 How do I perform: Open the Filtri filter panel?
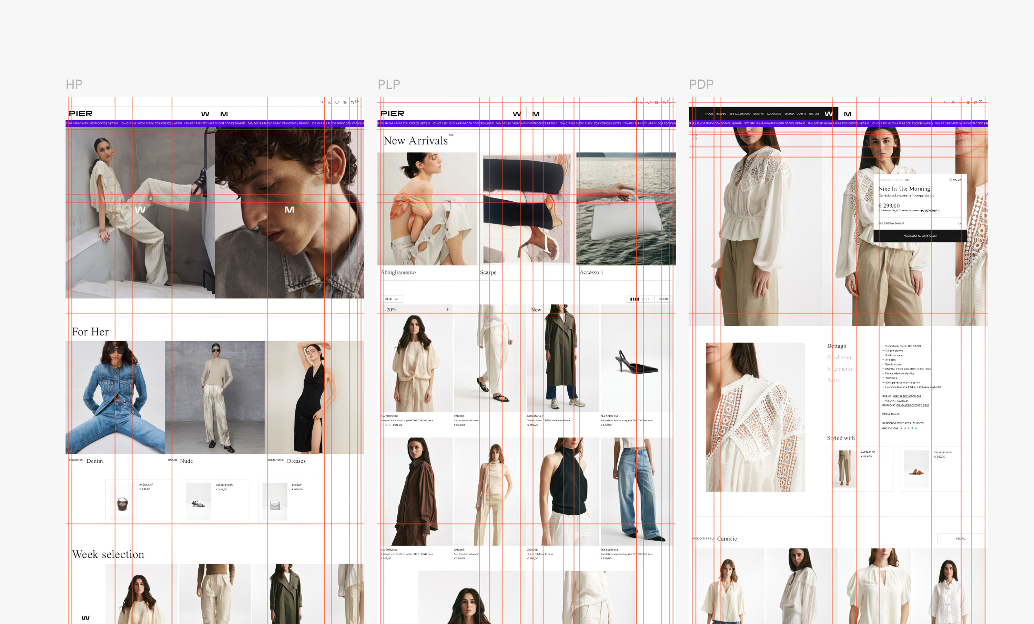[392, 299]
